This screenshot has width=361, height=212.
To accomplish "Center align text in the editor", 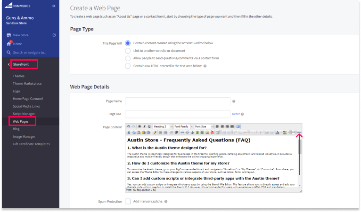I will click(222, 126).
